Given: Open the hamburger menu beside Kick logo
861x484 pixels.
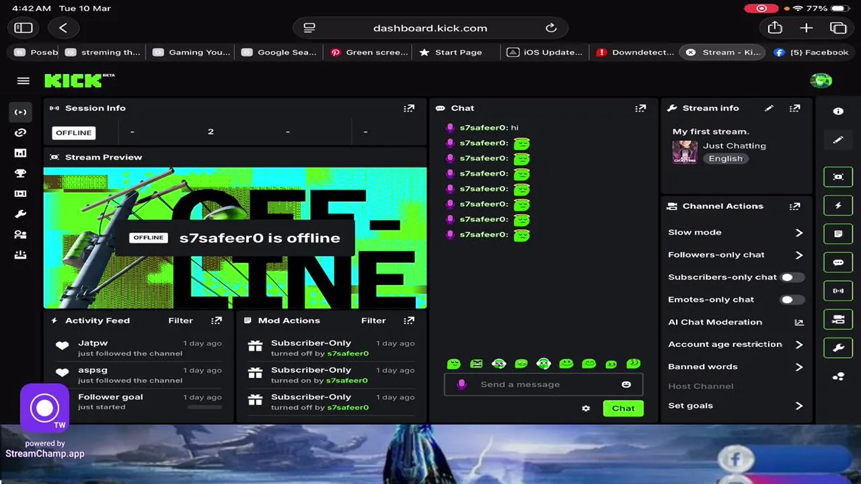Looking at the screenshot, I should tap(24, 81).
